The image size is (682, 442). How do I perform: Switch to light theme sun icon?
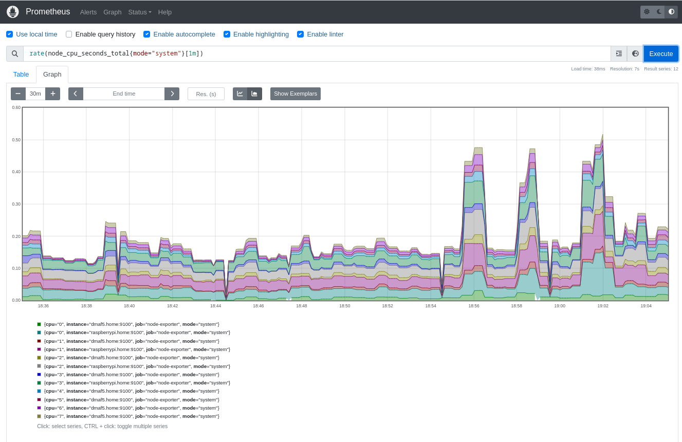click(x=647, y=12)
